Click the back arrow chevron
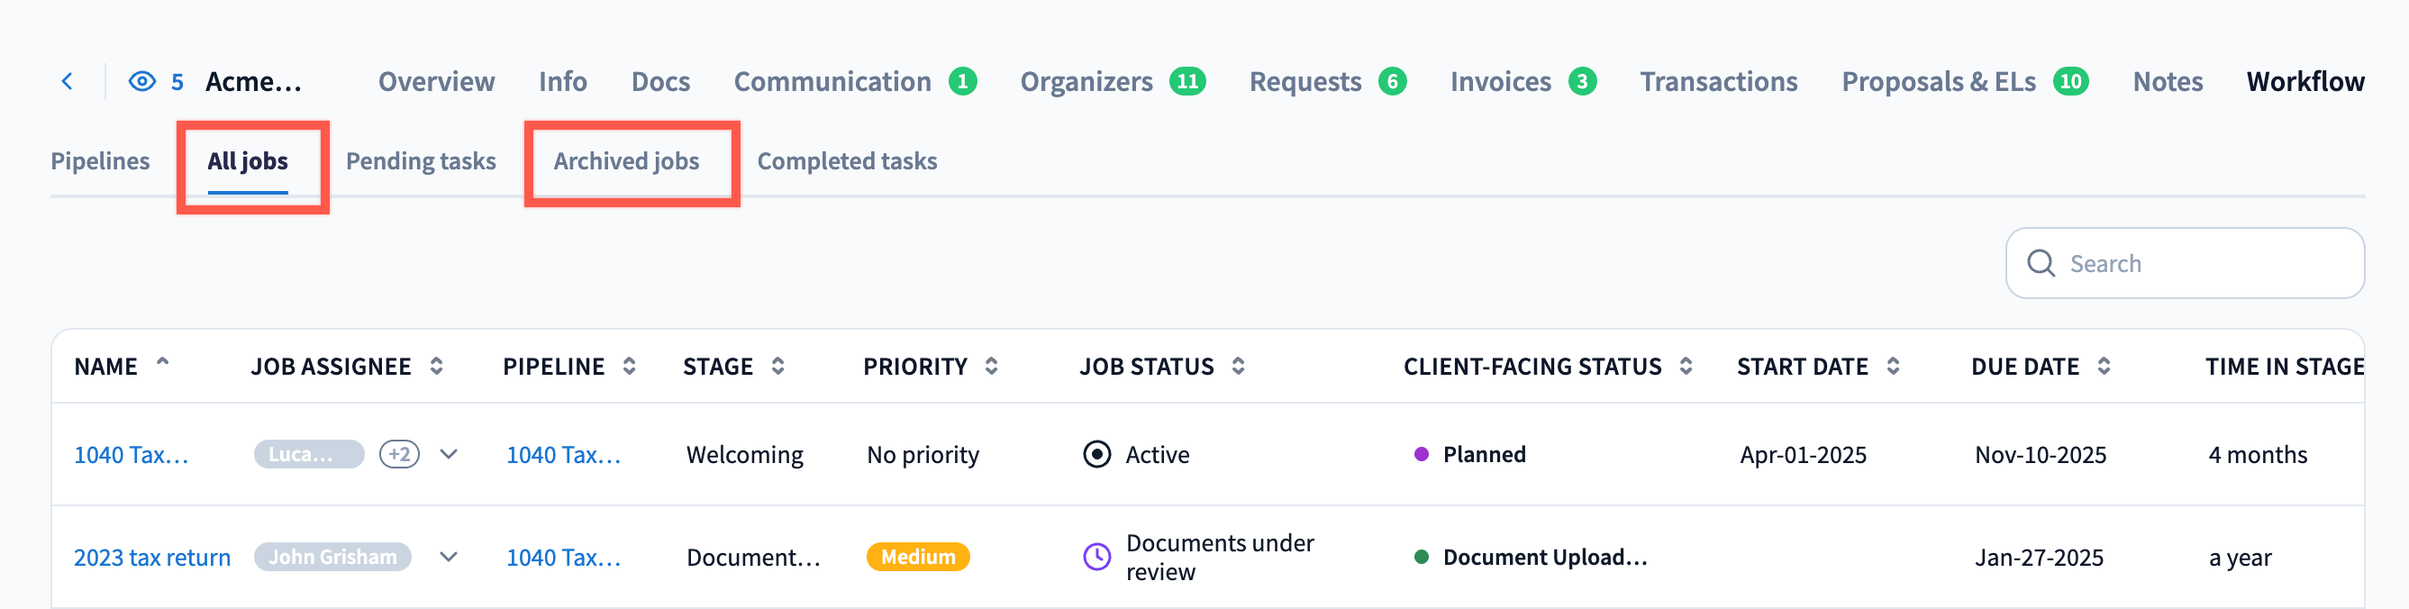 pyautogui.click(x=68, y=81)
